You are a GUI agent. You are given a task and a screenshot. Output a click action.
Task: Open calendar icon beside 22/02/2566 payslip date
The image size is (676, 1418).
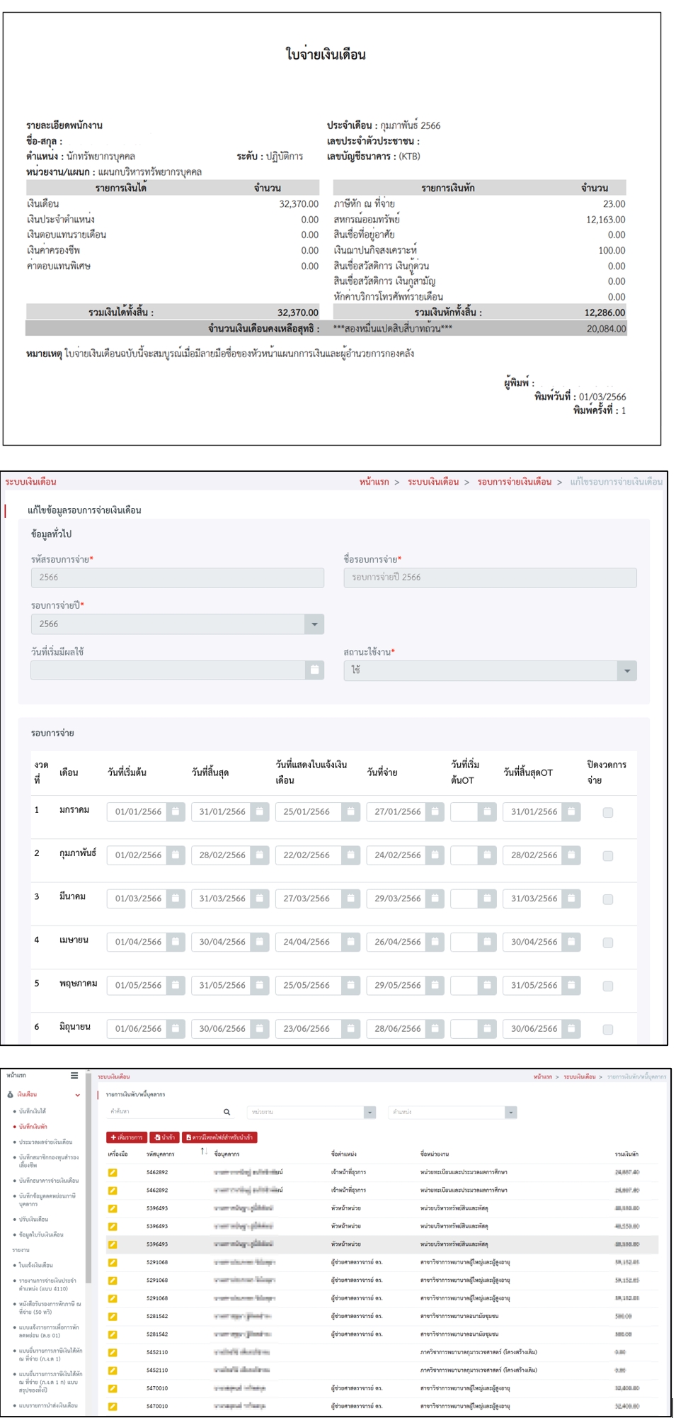[350, 855]
